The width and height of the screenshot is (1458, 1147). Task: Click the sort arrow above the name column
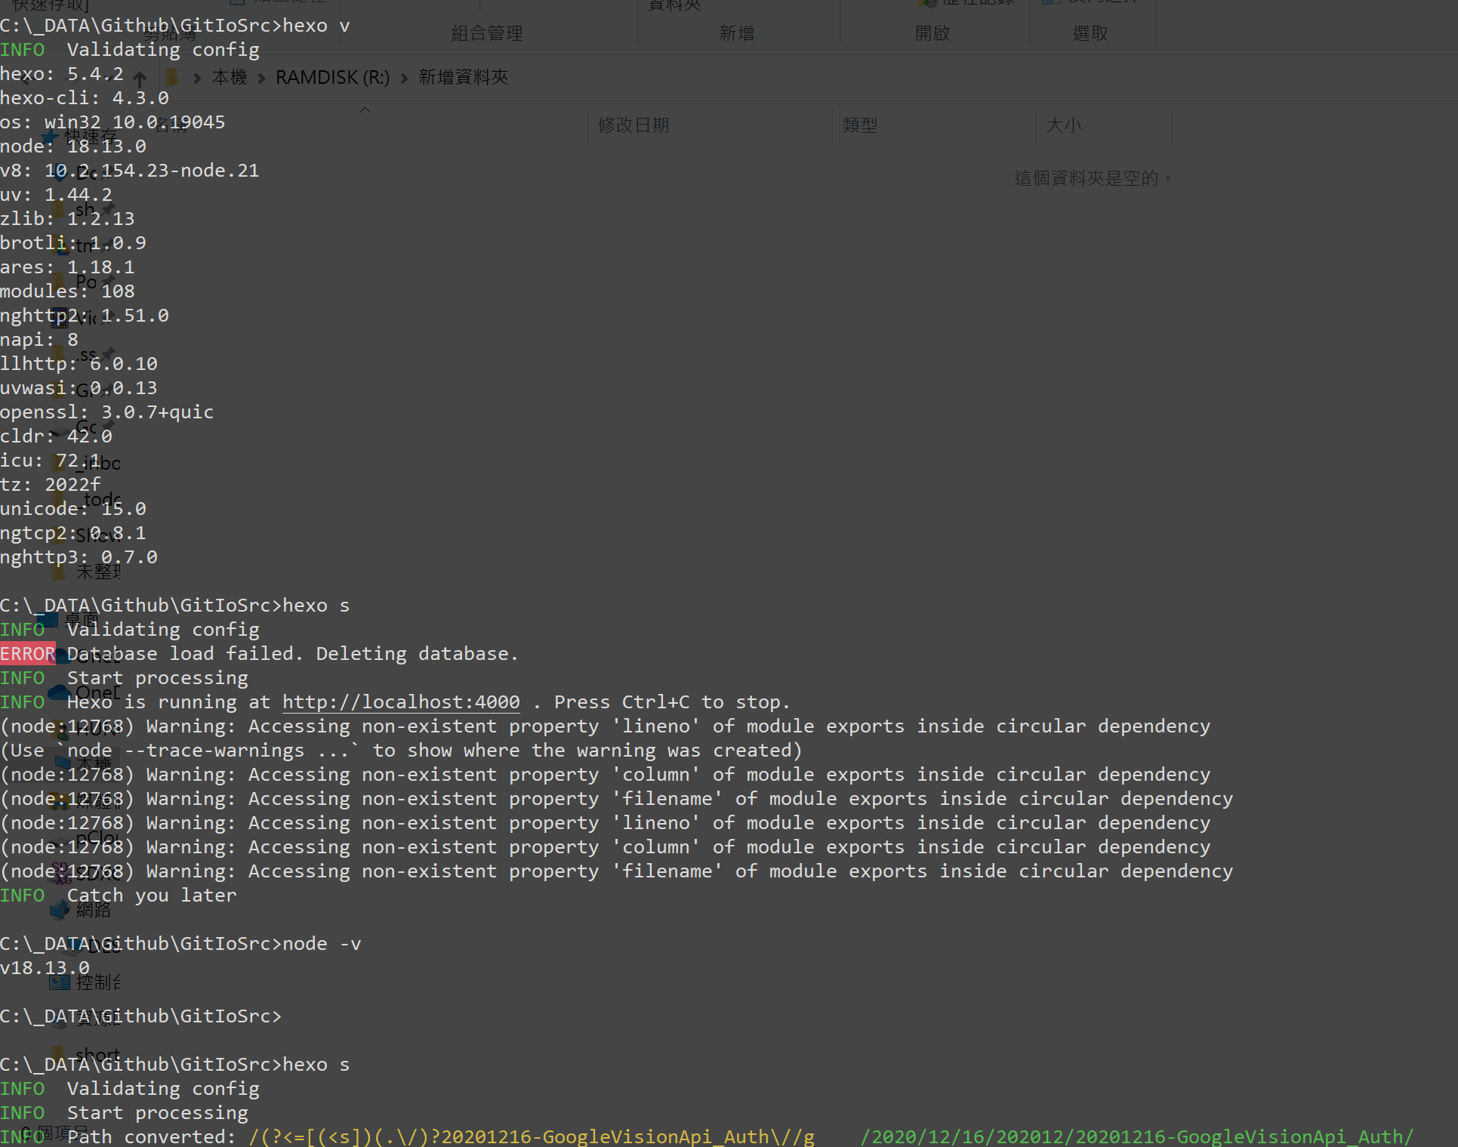[x=365, y=110]
